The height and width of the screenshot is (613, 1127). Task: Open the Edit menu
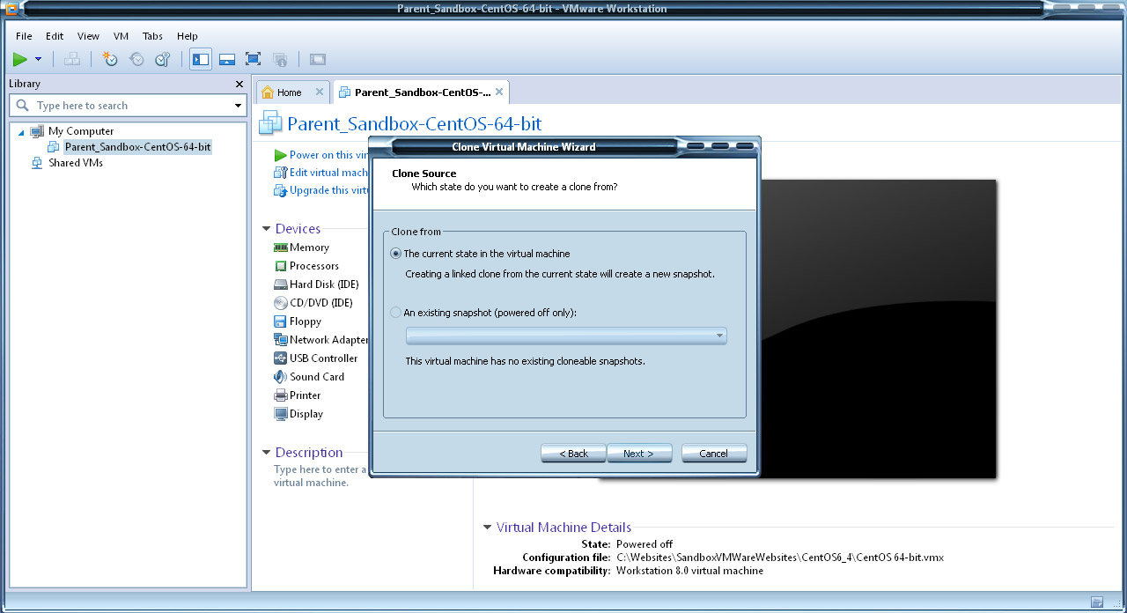55,36
